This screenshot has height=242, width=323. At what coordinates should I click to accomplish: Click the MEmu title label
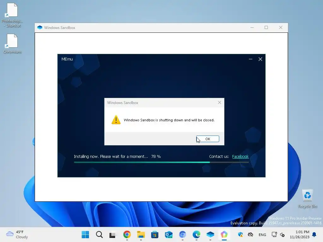[x=67, y=59]
